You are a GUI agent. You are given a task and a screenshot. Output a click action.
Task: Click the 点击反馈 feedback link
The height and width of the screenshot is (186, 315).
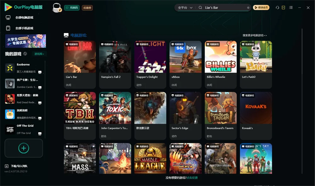(x=192, y=178)
